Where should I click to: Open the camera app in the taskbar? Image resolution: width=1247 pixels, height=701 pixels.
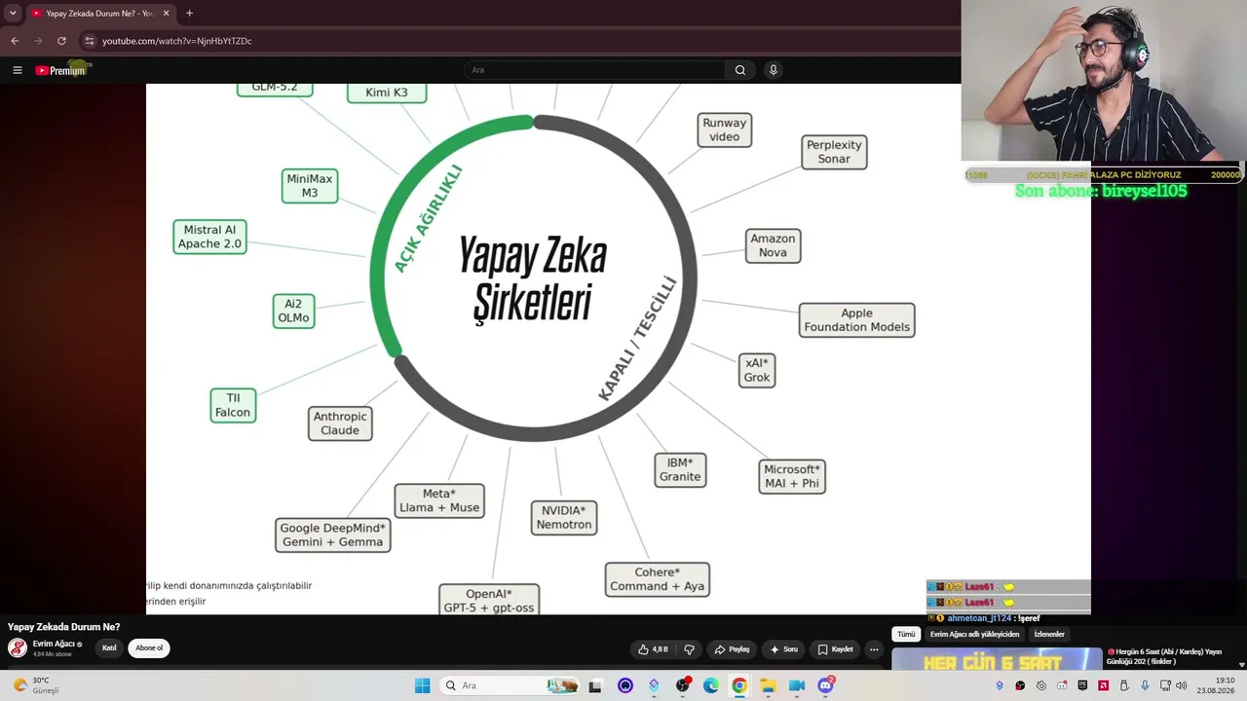(x=797, y=685)
